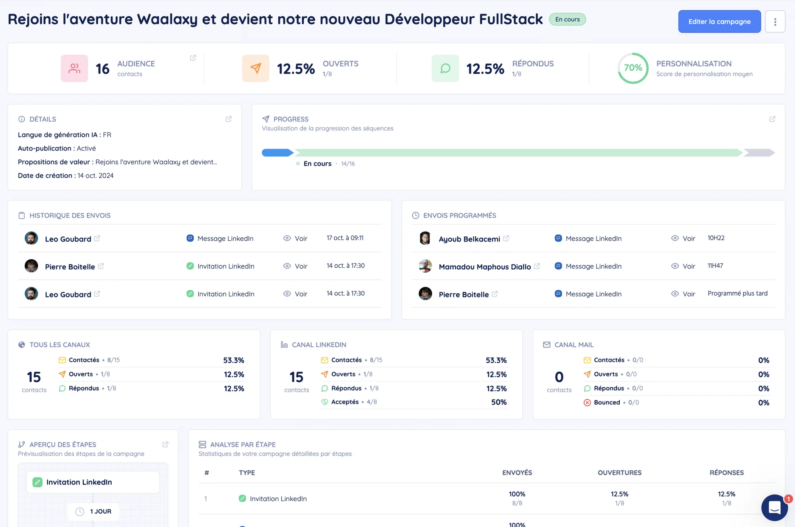Viewport: 795px width, 527px height.
Task: Open Aperçu des étapes external link icon
Action: [x=165, y=444]
